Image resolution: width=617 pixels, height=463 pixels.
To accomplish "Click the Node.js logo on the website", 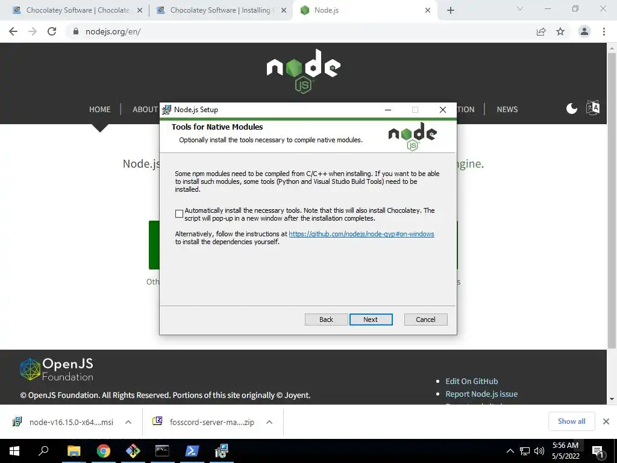I will click(x=304, y=71).
